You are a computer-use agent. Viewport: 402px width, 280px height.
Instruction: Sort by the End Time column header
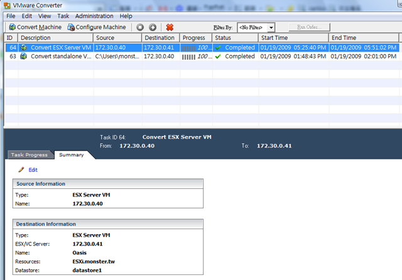pyautogui.click(x=364, y=38)
